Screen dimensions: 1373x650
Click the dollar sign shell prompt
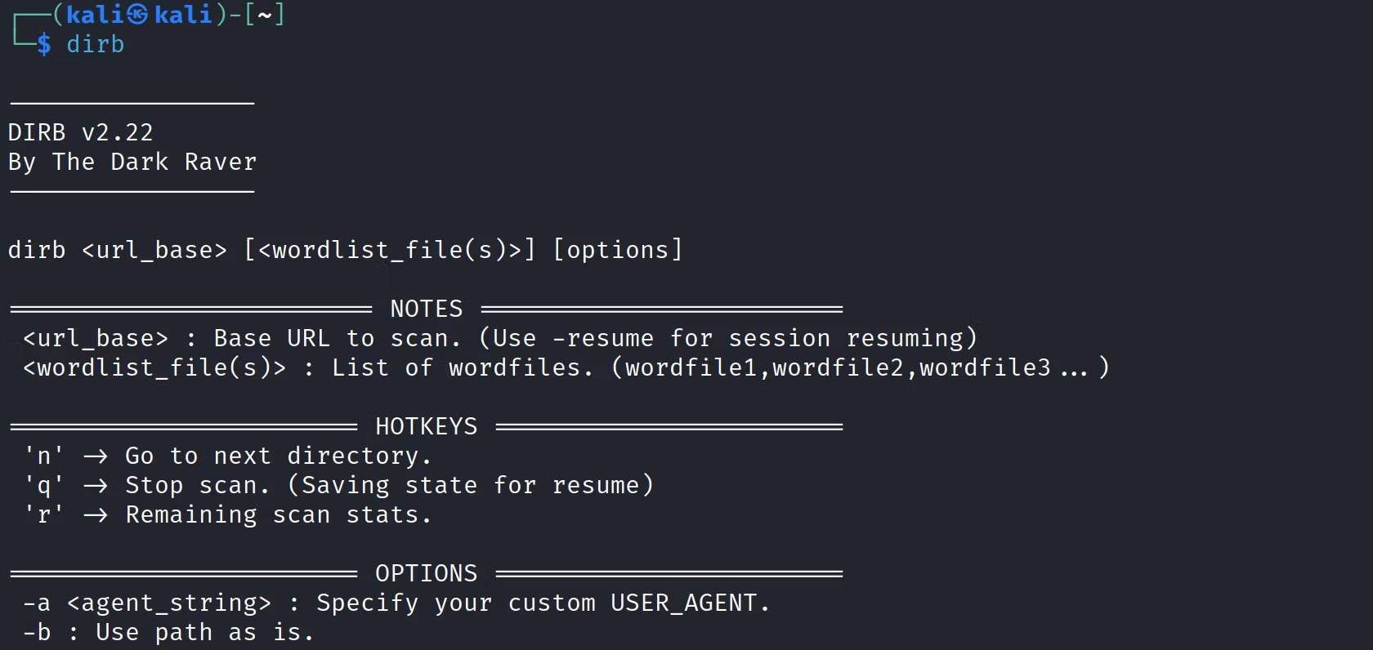pyautogui.click(x=43, y=45)
